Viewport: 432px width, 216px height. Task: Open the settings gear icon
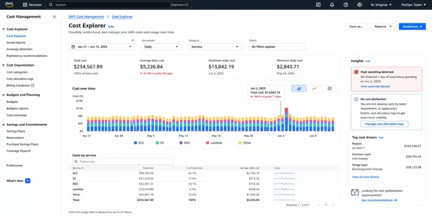click(x=359, y=5)
